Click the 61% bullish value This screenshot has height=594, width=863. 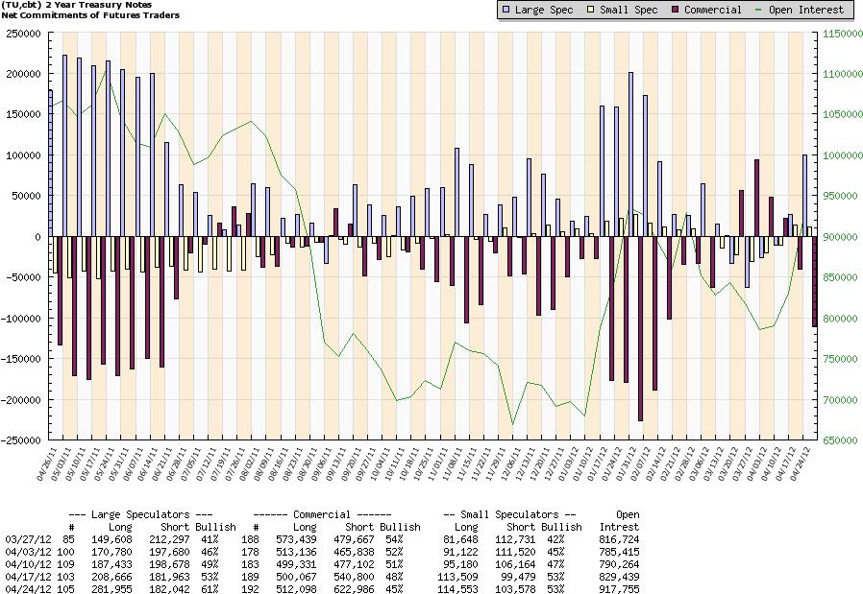tap(210, 589)
